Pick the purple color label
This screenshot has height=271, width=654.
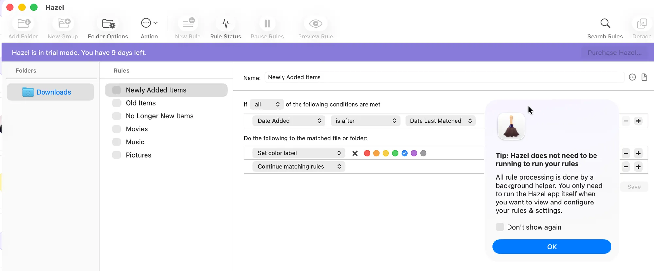(414, 153)
